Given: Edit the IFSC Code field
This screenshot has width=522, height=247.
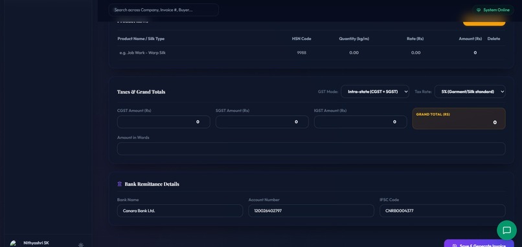Looking at the screenshot, I should pos(442,211).
